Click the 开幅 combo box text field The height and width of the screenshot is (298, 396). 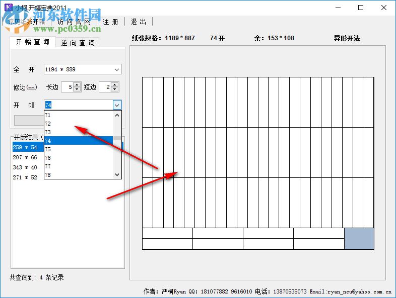pos(79,105)
